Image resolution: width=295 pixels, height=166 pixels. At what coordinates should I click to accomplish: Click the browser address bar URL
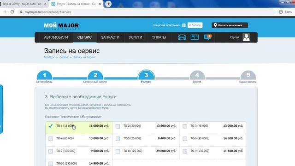(x=48, y=12)
